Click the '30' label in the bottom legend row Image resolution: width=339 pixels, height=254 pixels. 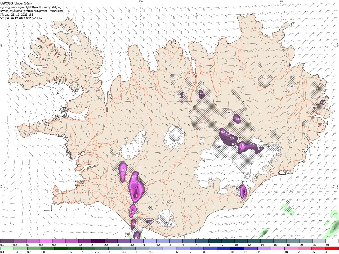click(327, 252)
